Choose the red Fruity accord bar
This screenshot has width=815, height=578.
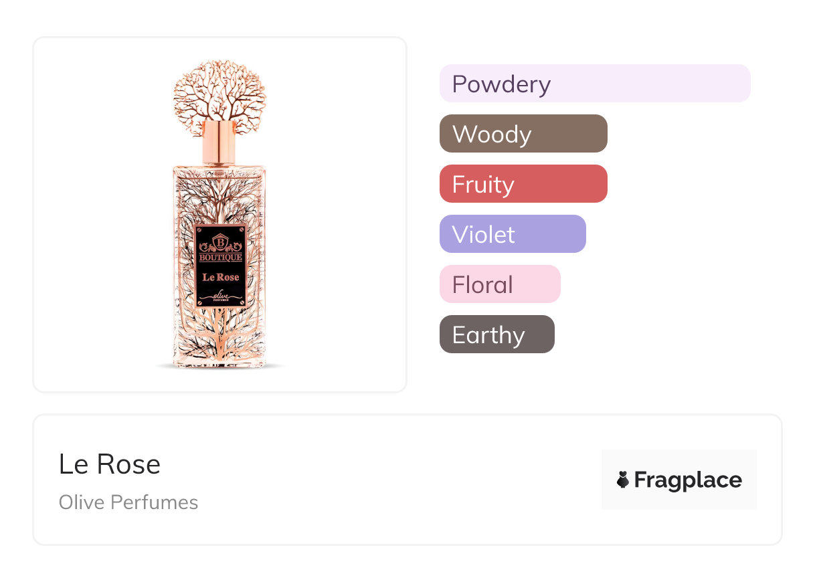(523, 184)
